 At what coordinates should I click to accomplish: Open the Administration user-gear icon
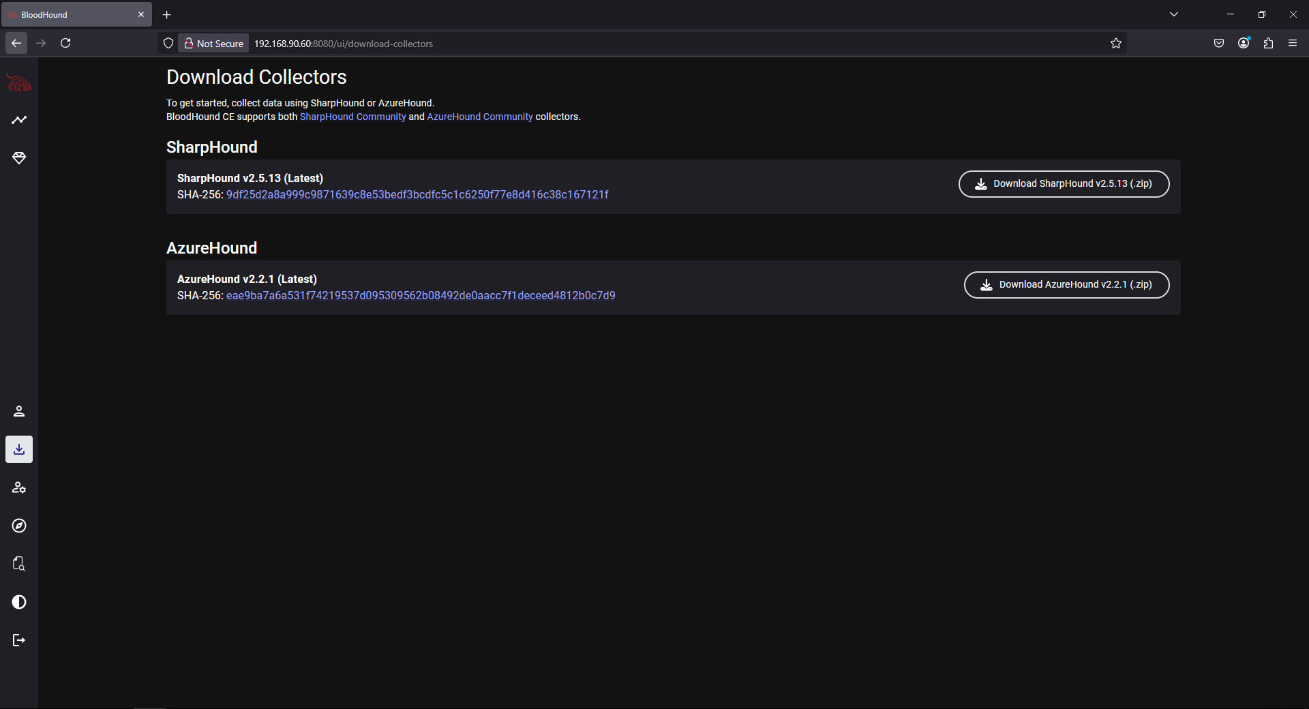tap(19, 487)
